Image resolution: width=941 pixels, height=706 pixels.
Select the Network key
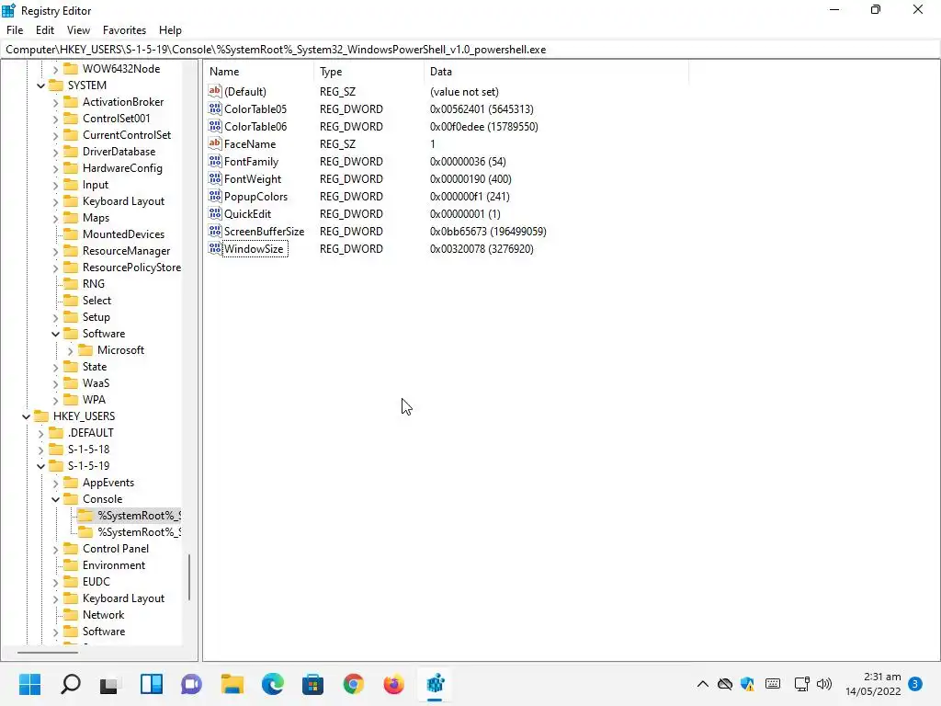[103, 615]
